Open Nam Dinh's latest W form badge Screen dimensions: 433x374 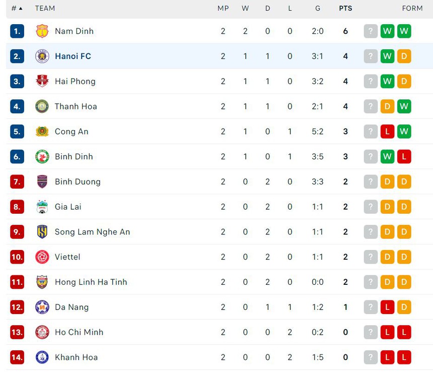click(x=404, y=31)
